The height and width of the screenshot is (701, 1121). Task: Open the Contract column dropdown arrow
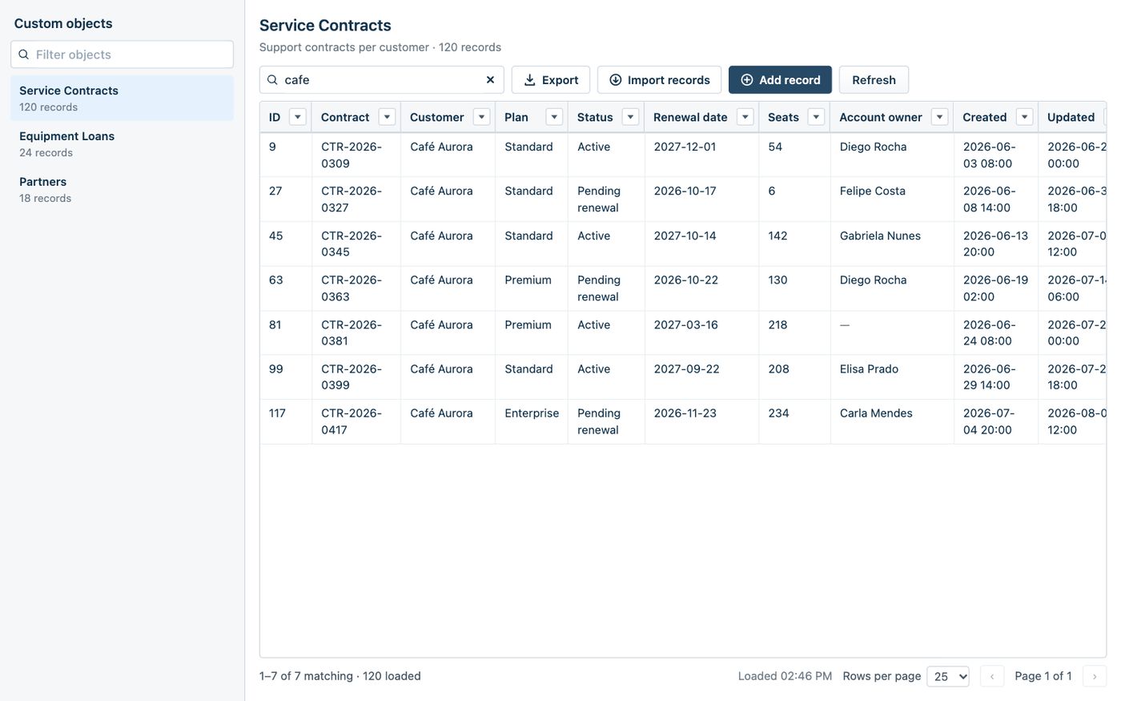(x=387, y=117)
